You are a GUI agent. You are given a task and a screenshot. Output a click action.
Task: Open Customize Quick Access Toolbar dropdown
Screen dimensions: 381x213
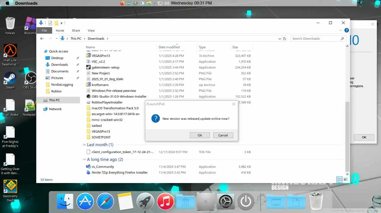point(61,23)
